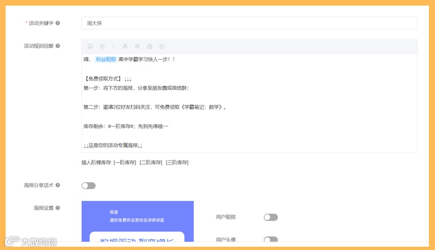
Task: Click the line 这是您的活动专属海报
Action: [113, 146]
